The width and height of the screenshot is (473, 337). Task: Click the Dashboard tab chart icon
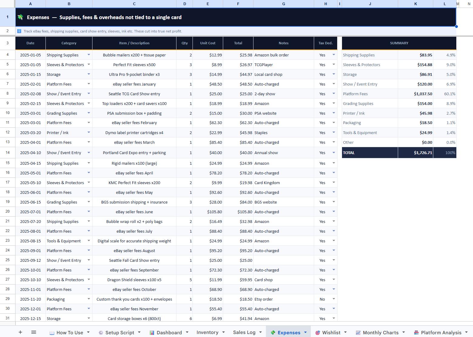tap(152, 333)
